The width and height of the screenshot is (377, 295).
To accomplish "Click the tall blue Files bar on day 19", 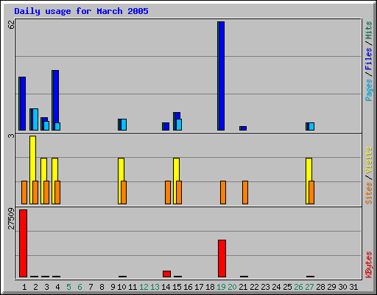I will tap(222, 76).
